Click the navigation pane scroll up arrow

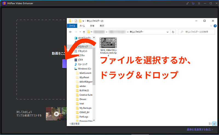click(94, 38)
